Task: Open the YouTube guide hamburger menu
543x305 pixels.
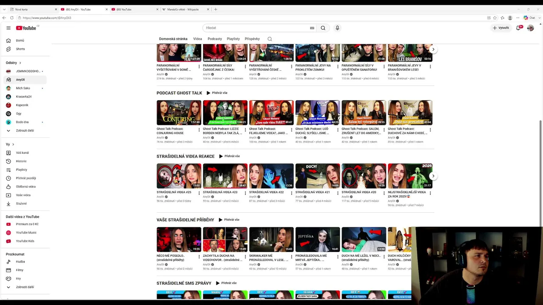Action: pyautogui.click(x=8, y=28)
